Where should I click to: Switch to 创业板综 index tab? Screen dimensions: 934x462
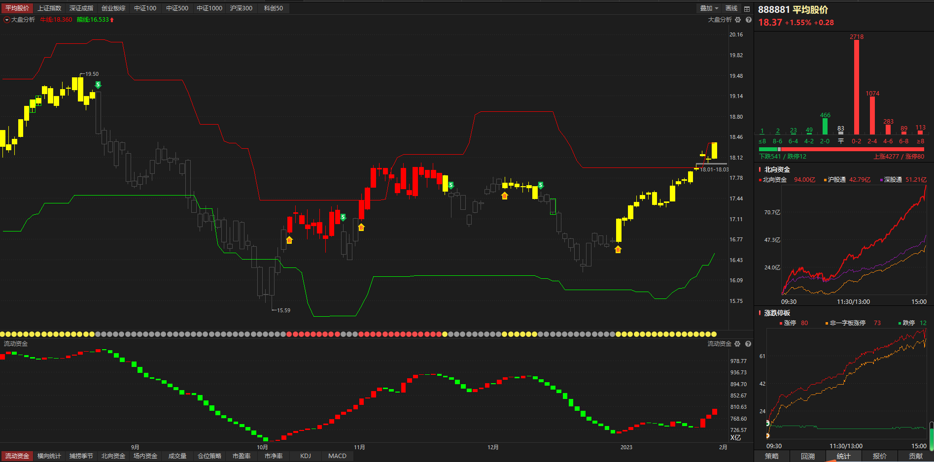point(113,8)
